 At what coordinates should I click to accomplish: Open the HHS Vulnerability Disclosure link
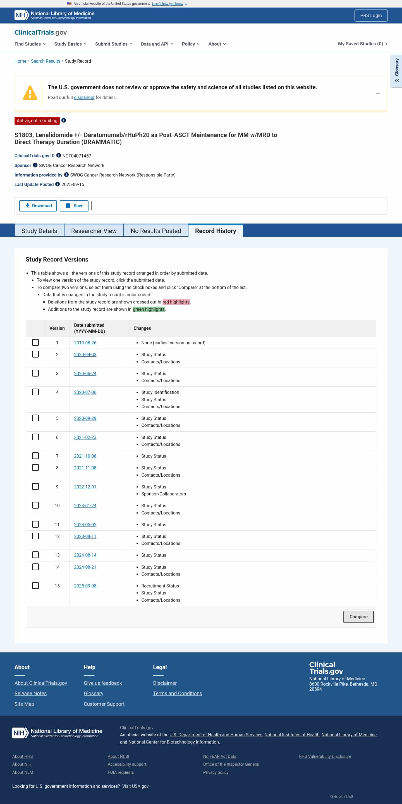point(325,756)
